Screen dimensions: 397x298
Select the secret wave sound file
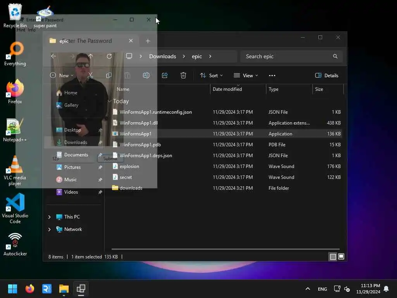(126, 177)
